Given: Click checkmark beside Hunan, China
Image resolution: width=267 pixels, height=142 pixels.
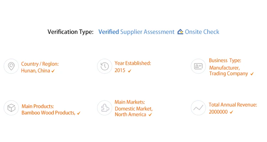Looking at the screenshot, I should coord(53,71).
